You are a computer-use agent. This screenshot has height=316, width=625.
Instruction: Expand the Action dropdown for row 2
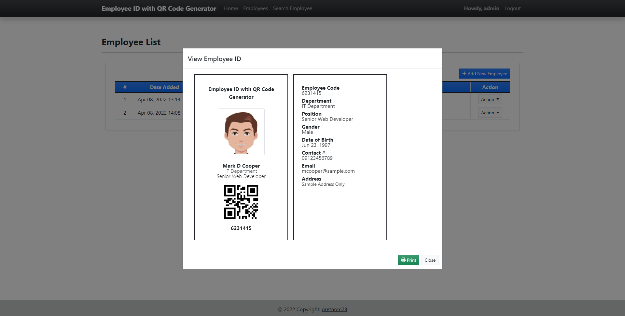click(490, 113)
